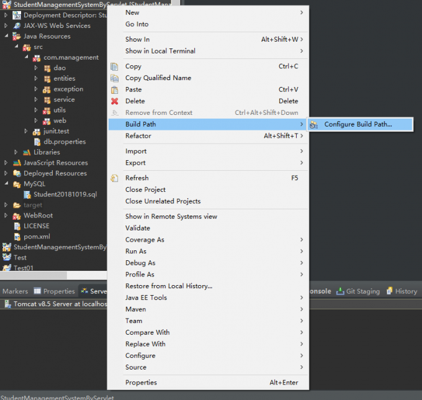Click the Refresh icon in menu
The image size is (422, 400).
114,178
